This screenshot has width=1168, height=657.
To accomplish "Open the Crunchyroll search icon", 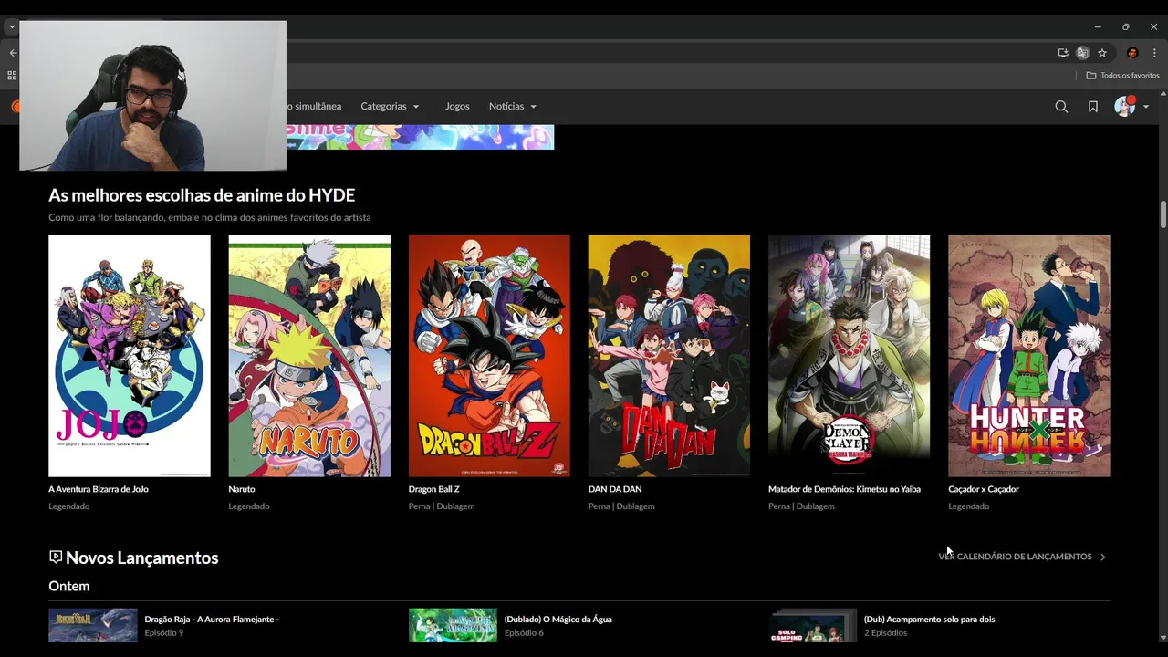I will coord(1061,107).
